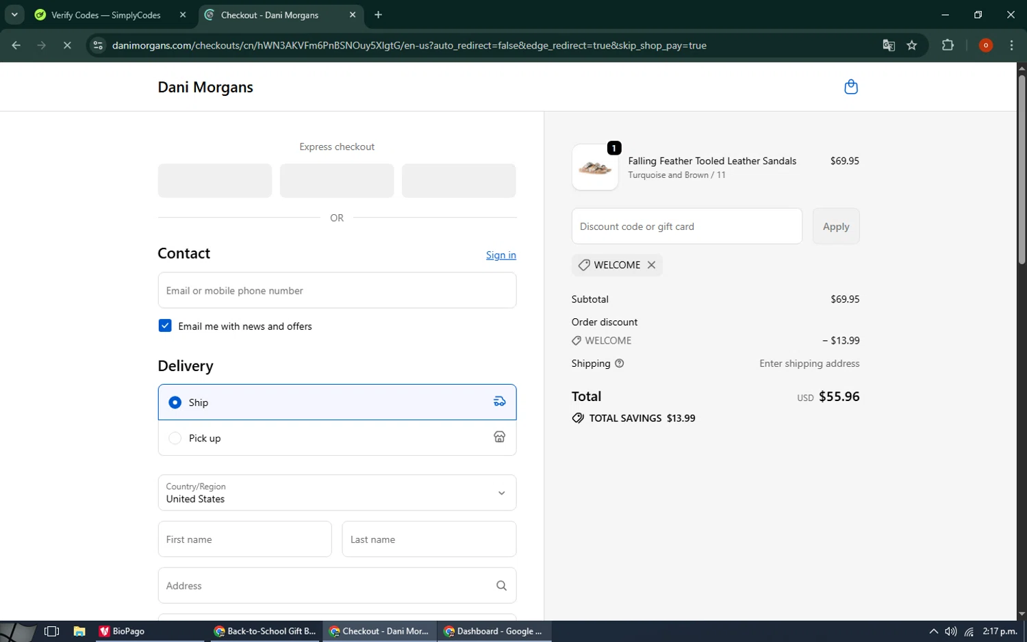The height and width of the screenshot is (642, 1027).
Task: Open the shopping bag cart icon
Action: [x=851, y=87]
